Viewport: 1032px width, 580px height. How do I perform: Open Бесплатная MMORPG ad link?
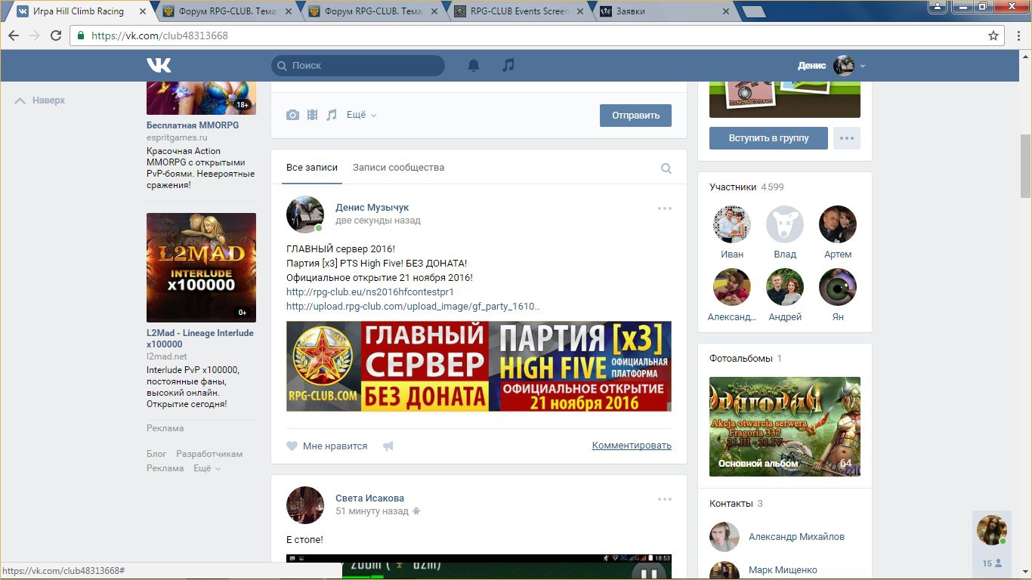193,125
